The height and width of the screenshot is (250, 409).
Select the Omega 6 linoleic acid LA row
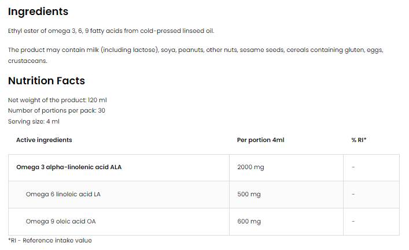[x=63, y=195]
